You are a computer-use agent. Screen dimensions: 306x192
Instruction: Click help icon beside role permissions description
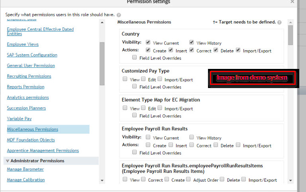coord(119,15)
